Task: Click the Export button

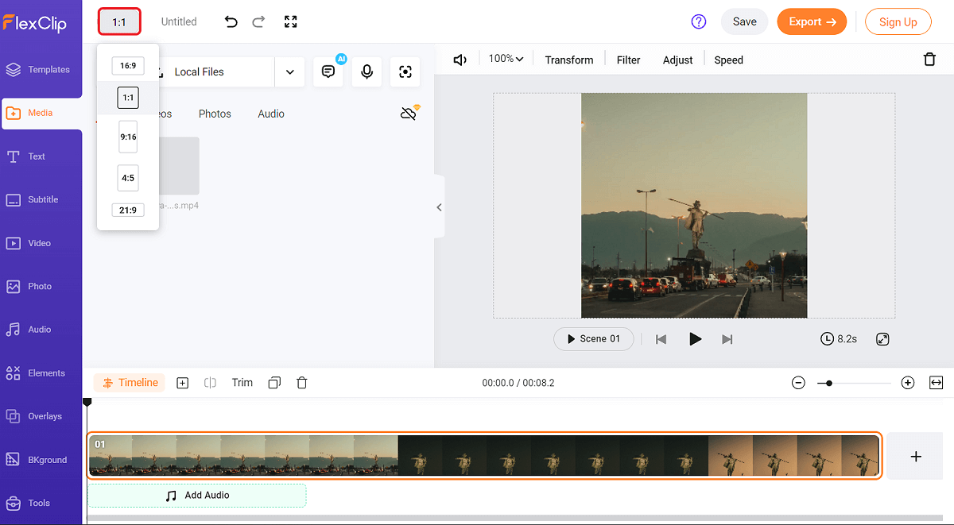Action: 812,21
